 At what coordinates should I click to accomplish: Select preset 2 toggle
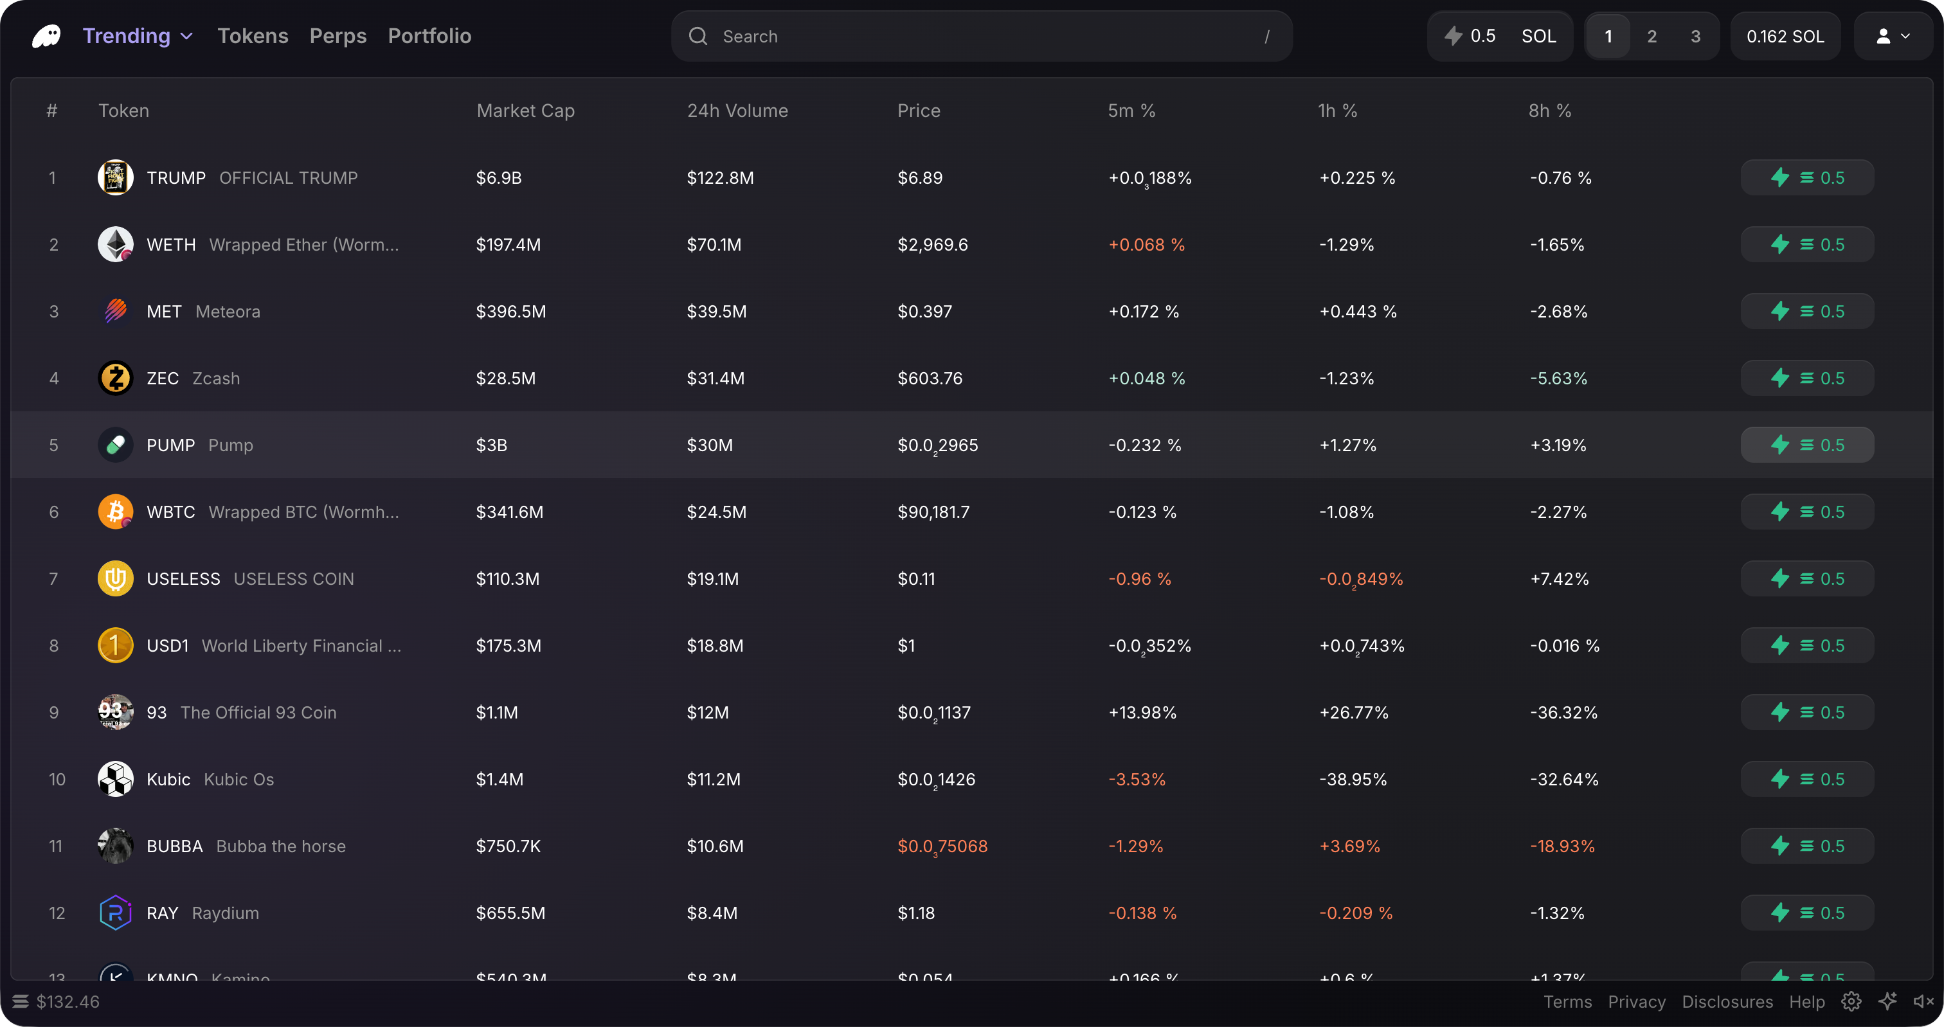(x=1652, y=36)
